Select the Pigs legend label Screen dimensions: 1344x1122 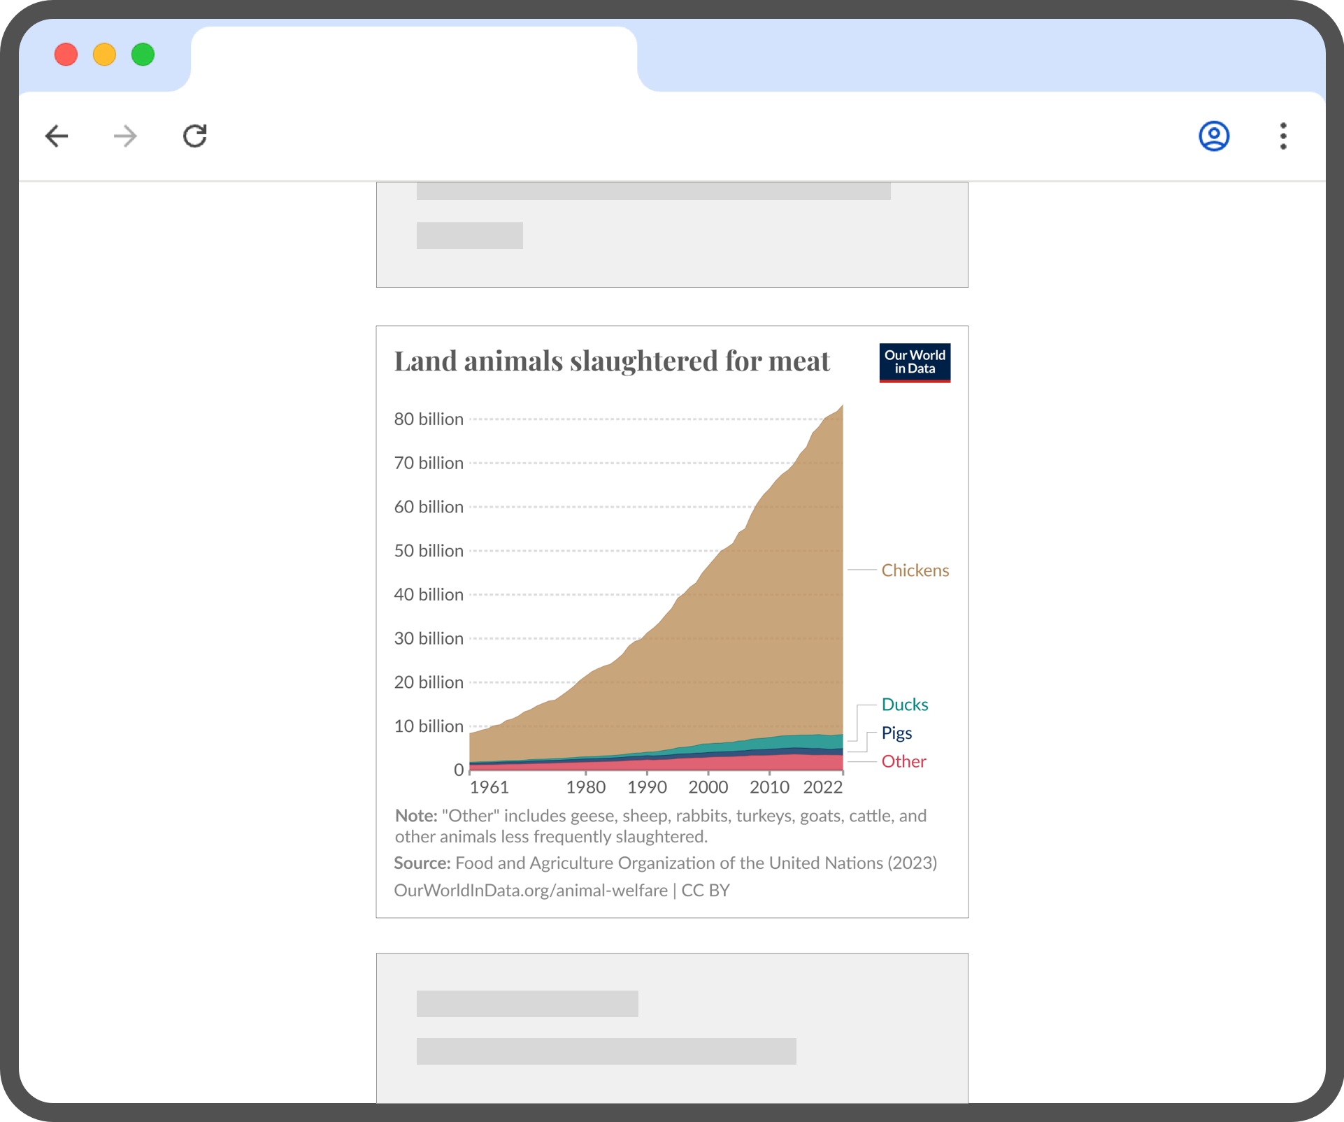tap(896, 733)
